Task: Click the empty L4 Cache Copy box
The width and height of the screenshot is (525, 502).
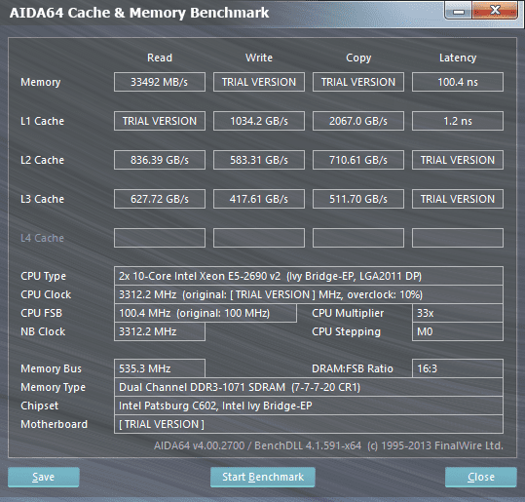Action: pos(358,238)
